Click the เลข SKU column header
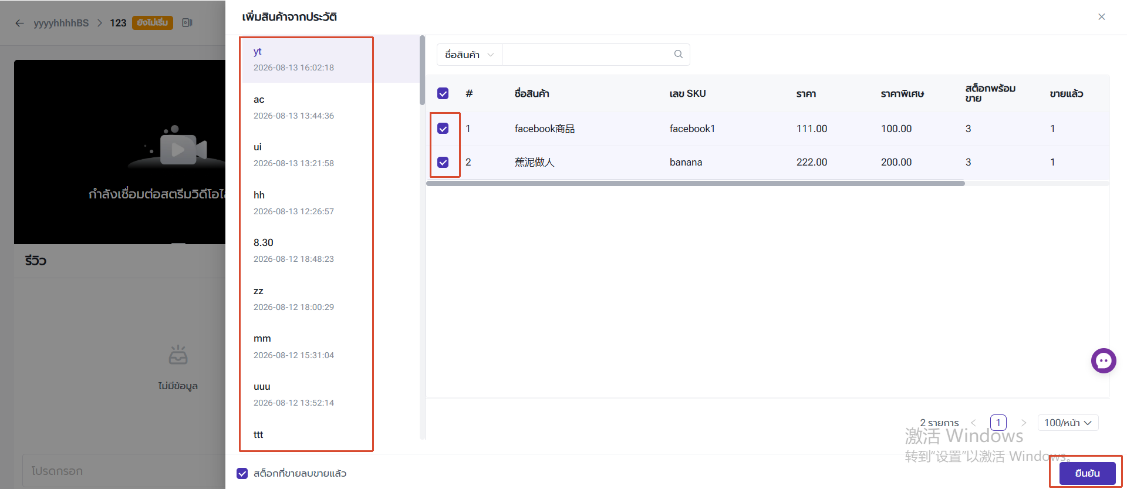 (687, 93)
